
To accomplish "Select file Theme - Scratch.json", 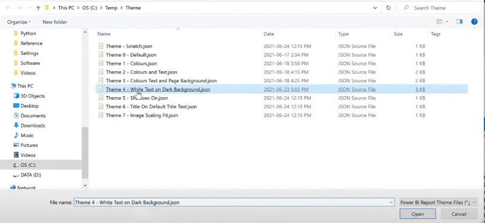I will pyautogui.click(x=129, y=47).
